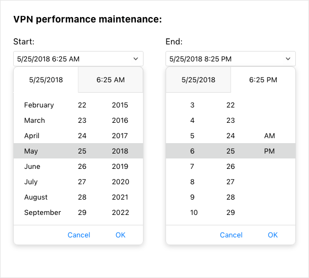Set hour to 5 in End picker
This screenshot has width=309, height=278.
(192, 135)
